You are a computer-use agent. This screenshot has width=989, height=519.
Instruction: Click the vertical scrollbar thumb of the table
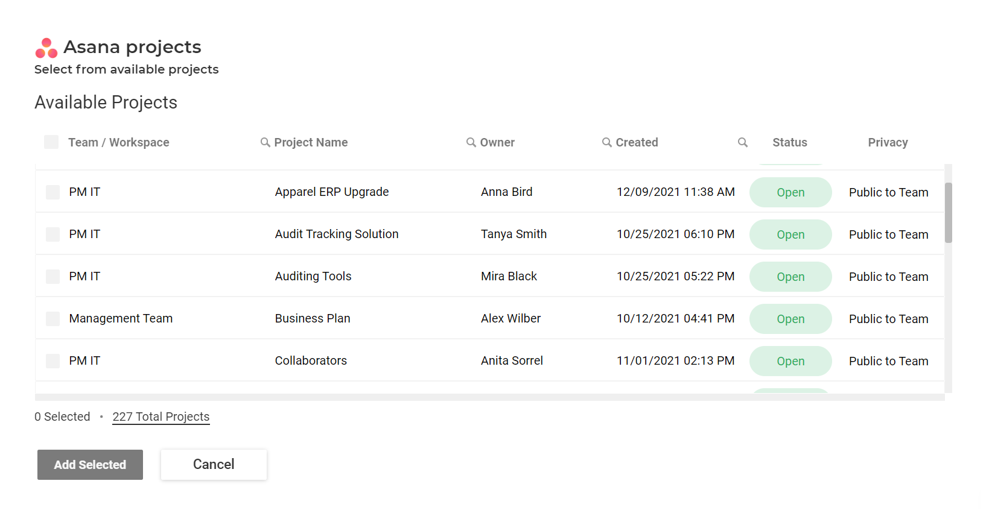(949, 213)
